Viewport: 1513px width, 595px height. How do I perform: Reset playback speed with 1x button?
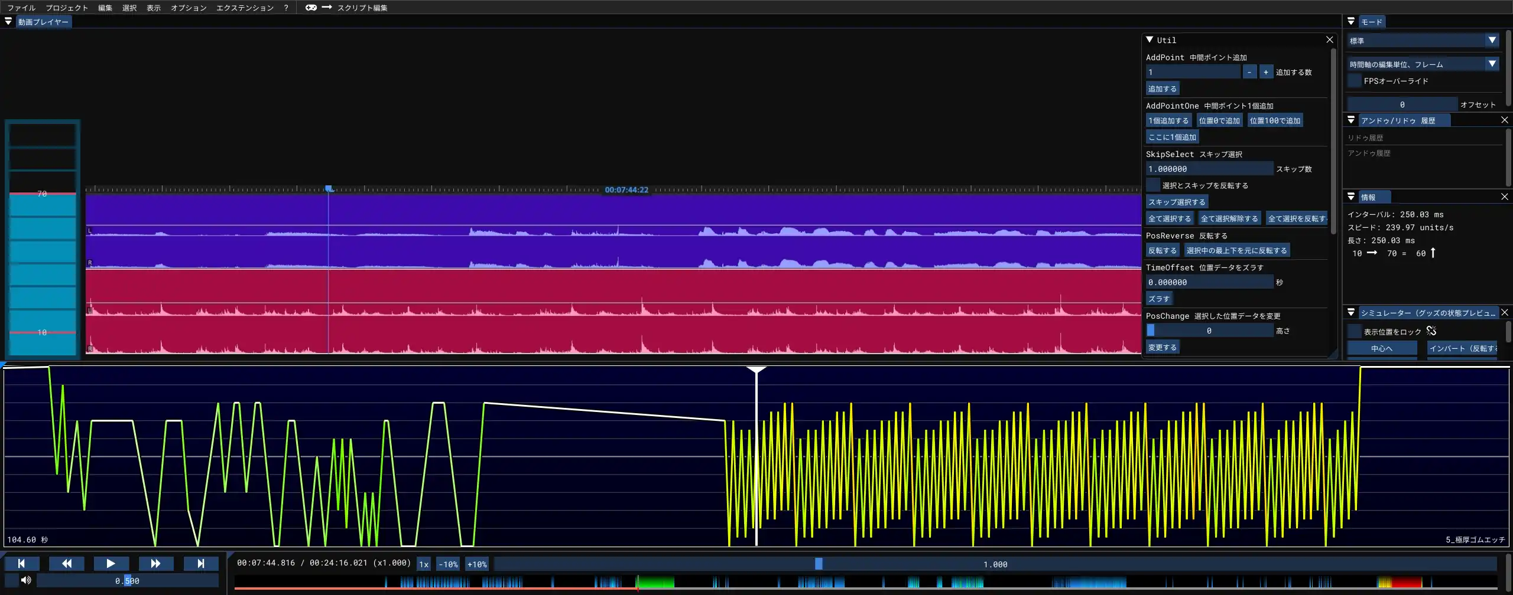click(x=424, y=564)
